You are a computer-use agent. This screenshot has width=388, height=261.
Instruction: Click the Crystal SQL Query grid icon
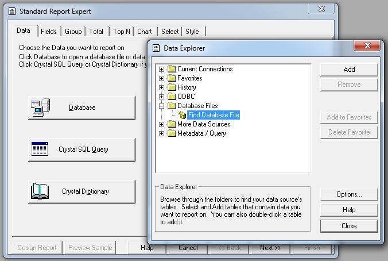(x=40, y=149)
